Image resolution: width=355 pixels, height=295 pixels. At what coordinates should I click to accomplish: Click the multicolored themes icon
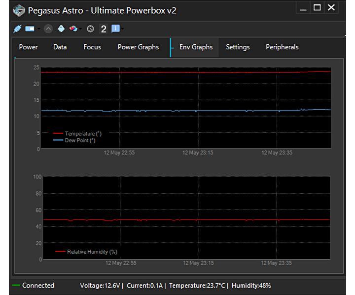point(73,29)
